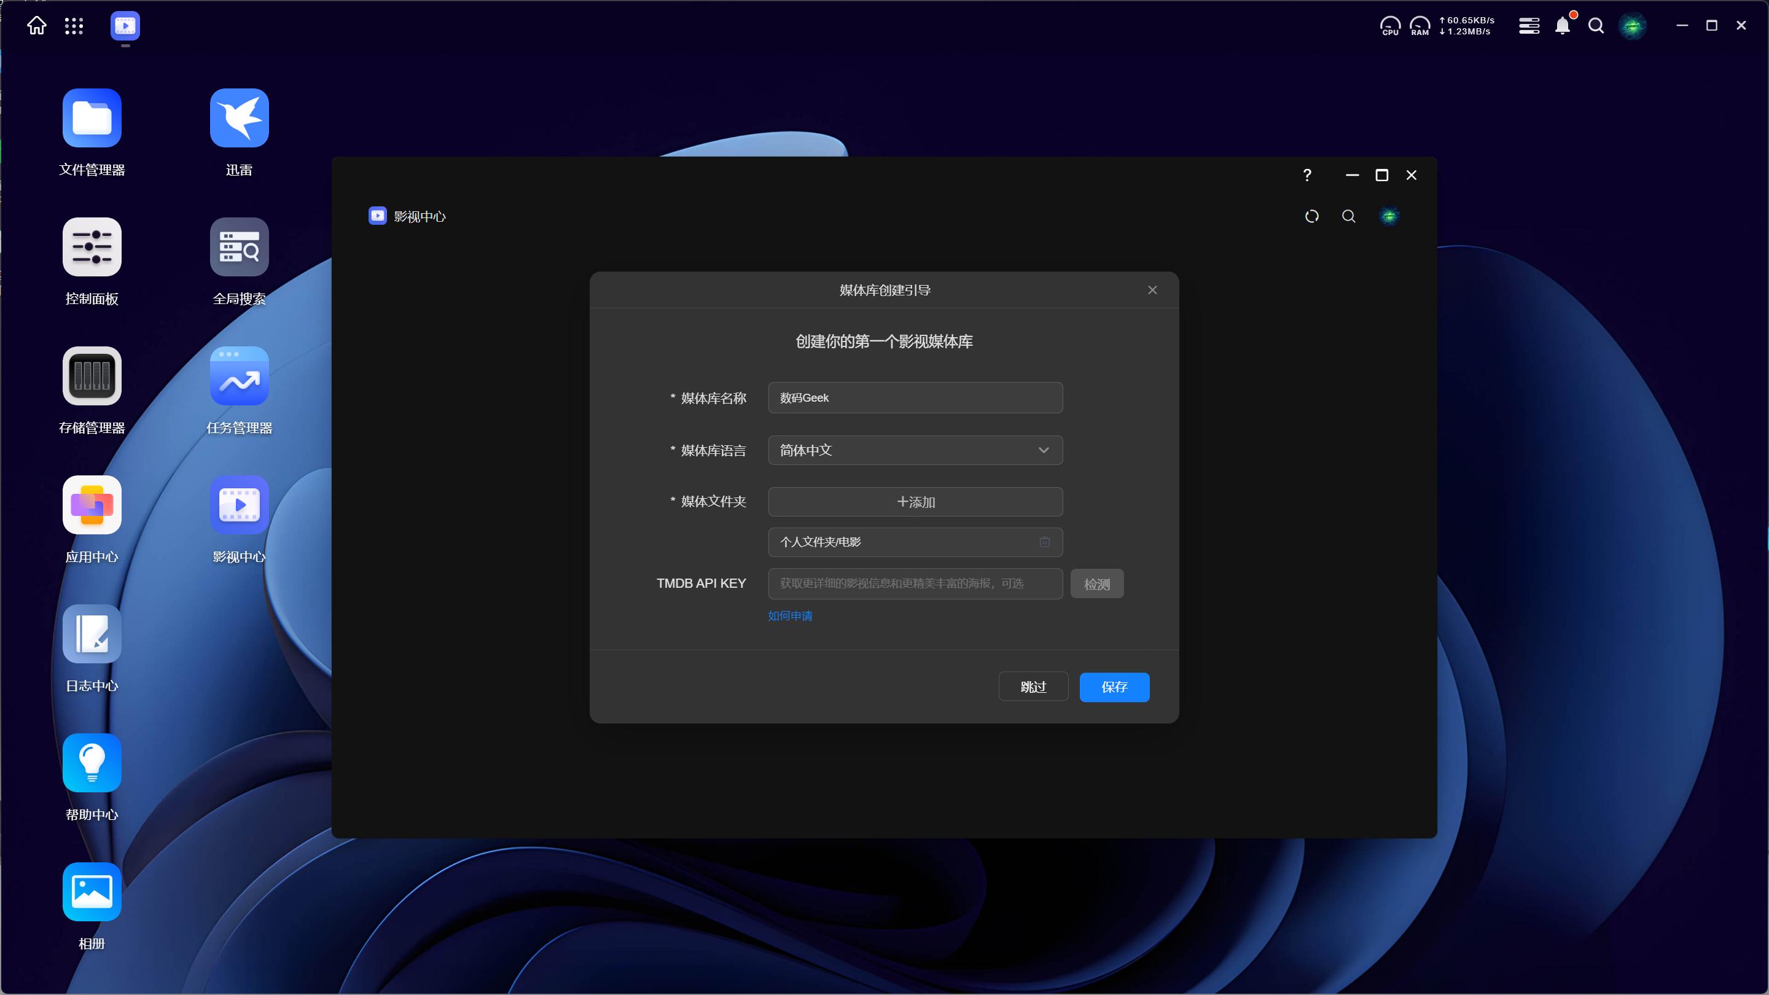This screenshot has height=995, width=1769.
Task: Open the storage/server status icon in top bar
Action: click(x=1529, y=26)
